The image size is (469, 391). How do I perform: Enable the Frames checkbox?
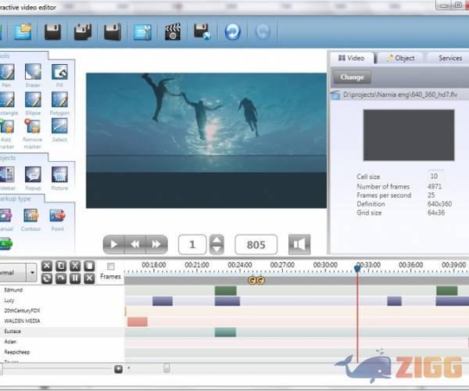tap(110, 267)
